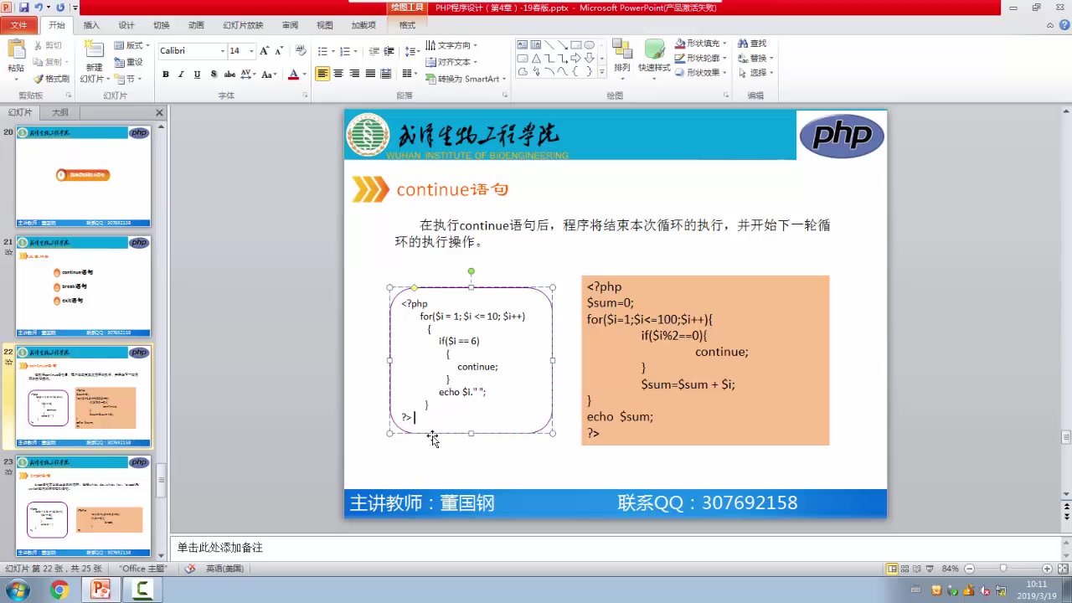This screenshot has width=1072, height=603.
Task: Open Shape Outline (形状轮廓) options
Action: click(x=702, y=58)
